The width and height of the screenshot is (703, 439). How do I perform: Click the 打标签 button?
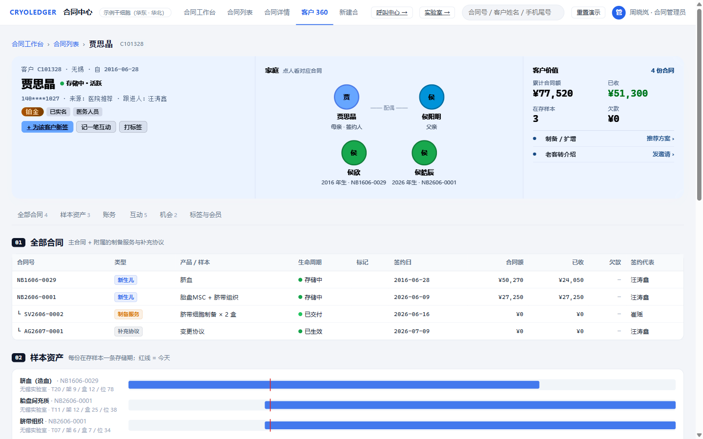click(x=133, y=127)
